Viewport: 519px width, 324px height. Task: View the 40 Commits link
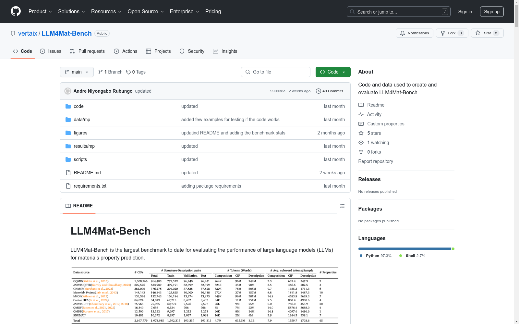(330, 91)
